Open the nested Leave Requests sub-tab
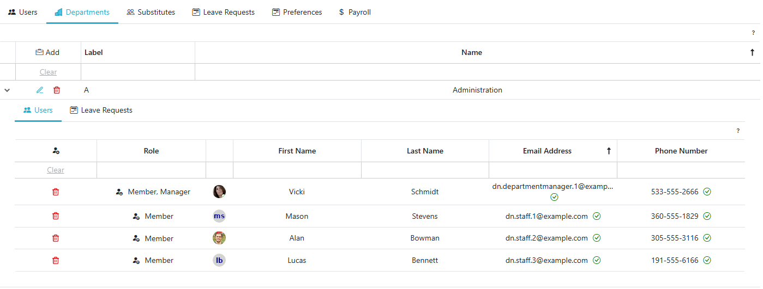Viewport: 763px width, 289px height. (101, 110)
